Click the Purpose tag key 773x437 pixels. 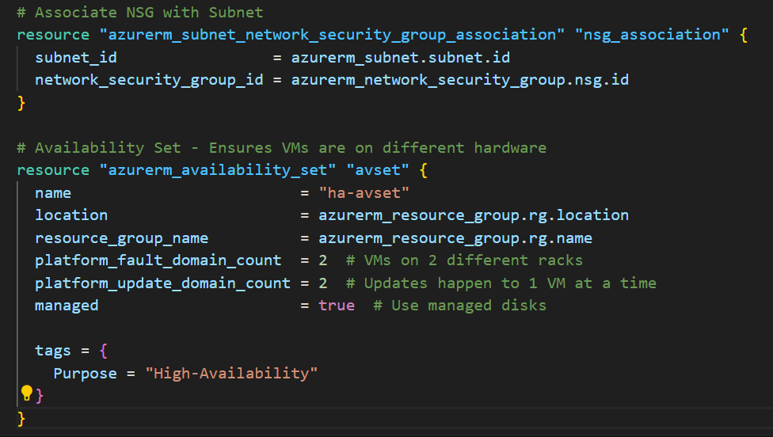tap(85, 373)
